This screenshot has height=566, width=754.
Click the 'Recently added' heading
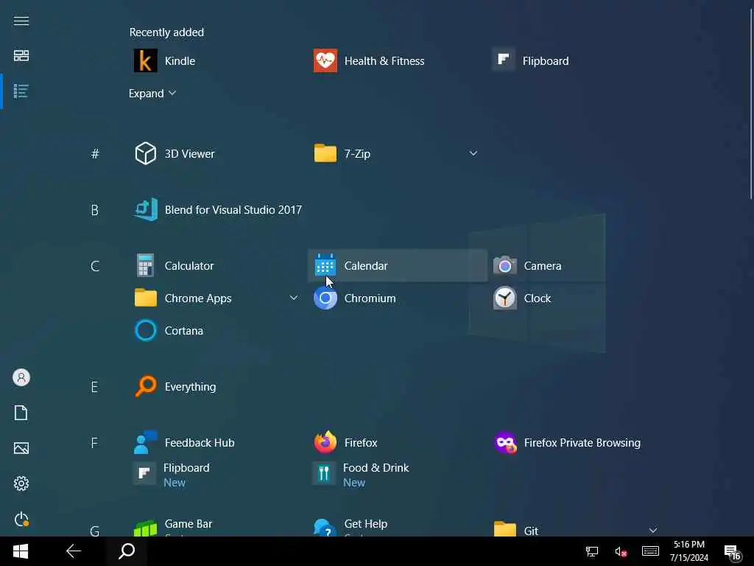click(x=166, y=32)
